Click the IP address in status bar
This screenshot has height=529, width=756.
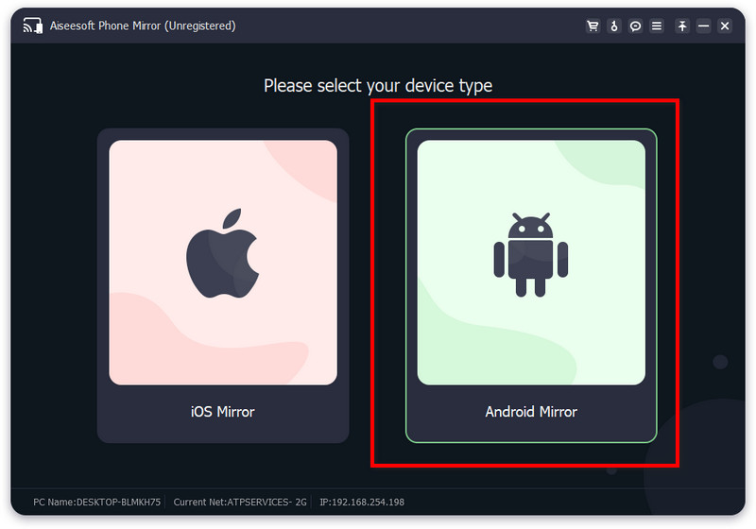point(362,502)
